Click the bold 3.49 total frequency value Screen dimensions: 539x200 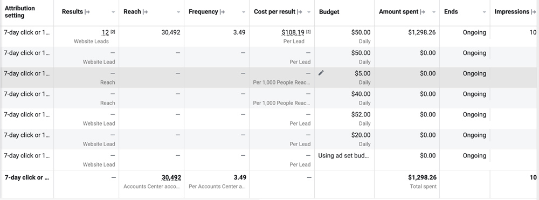[240, 177]
